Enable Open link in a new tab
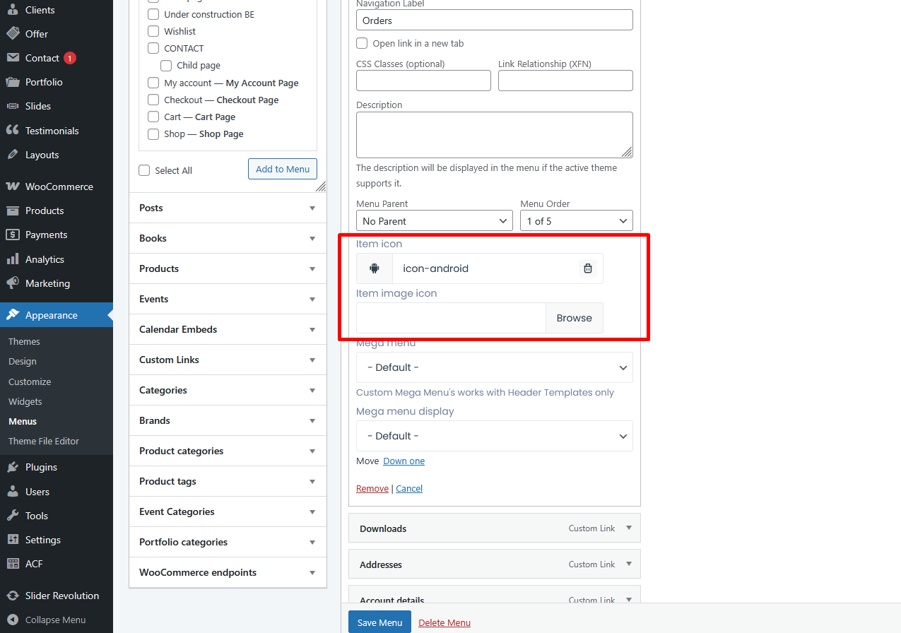 click(362, 43)
